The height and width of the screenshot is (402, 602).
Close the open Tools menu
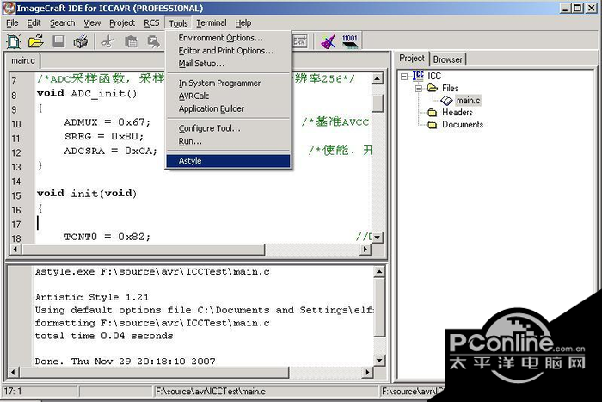pyautogui.click(x=179, y=23)
